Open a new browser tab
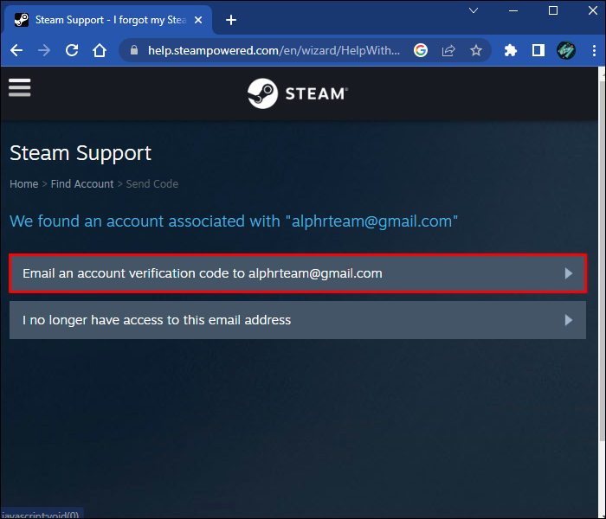606x519 pixels. click(231, 20)
